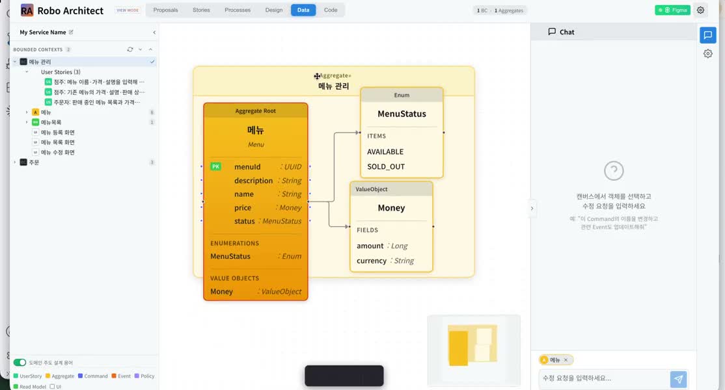Open the Design tab
Screen dimensions: 725x390
click(274, 10)
